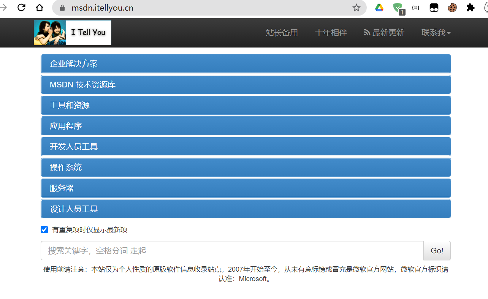
Task: Uncheck the 有重复项时仅显示最新项 checkbox
Action: (44, 230)
